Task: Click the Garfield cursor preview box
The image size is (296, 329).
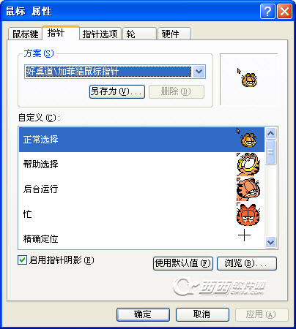Action: point(248,80)
